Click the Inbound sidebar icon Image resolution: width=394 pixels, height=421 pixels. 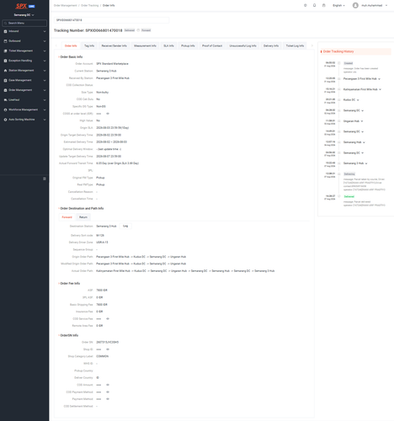(x=5, y=31)
